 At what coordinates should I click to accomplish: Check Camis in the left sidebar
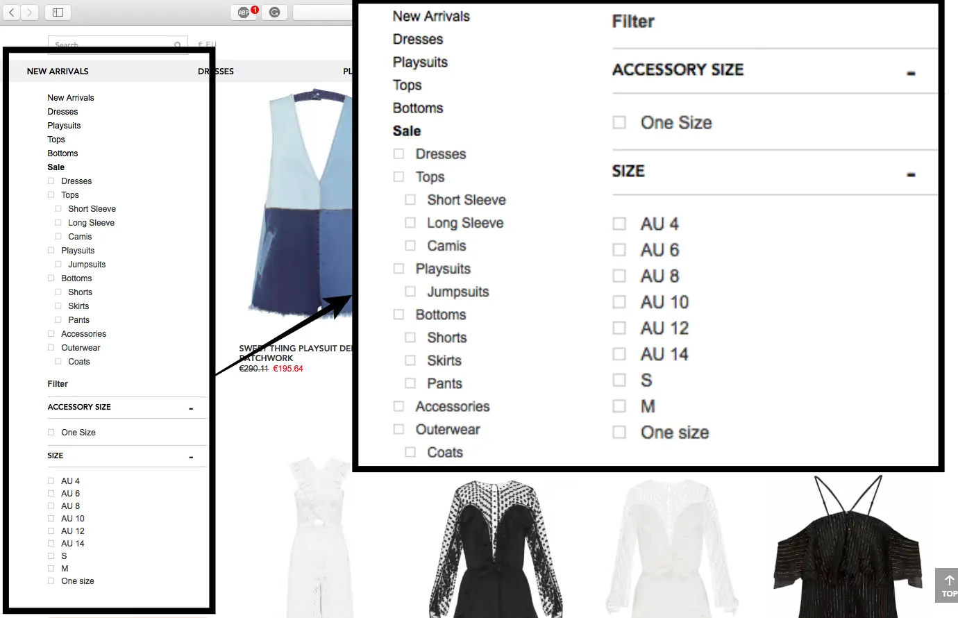[58, 237]
